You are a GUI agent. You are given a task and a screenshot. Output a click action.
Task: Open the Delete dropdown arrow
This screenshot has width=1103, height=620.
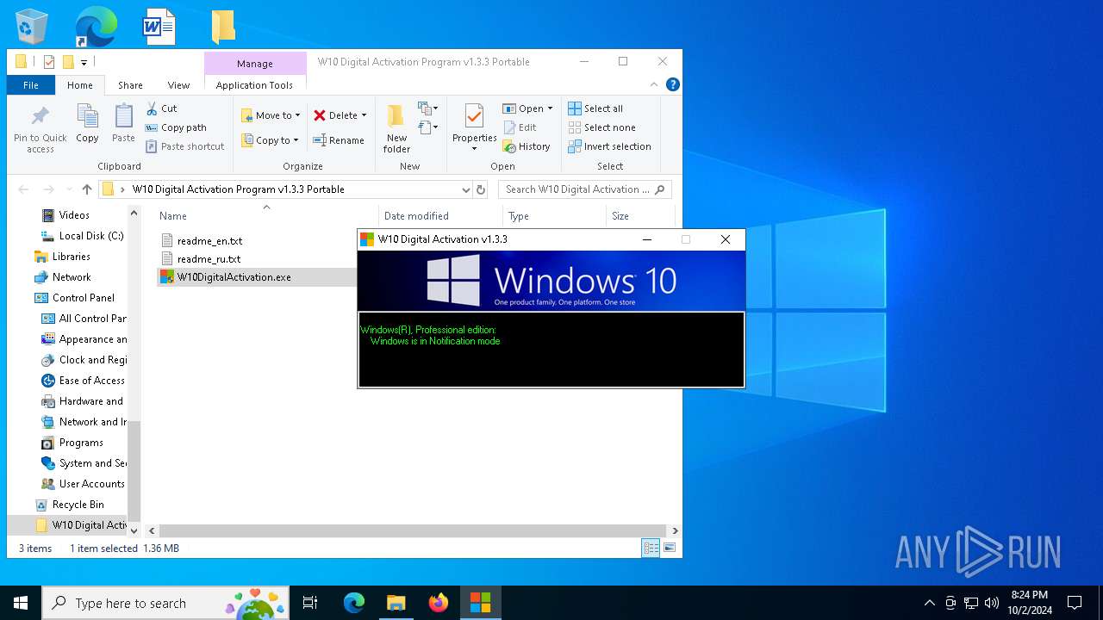(x=364, y=115)
